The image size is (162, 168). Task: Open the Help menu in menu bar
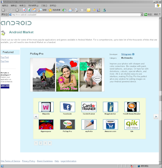click(x=53, y=6)
